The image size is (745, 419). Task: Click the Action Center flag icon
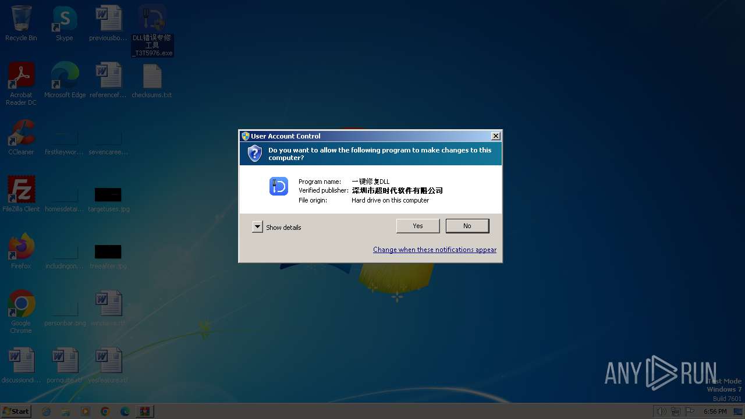690,411
